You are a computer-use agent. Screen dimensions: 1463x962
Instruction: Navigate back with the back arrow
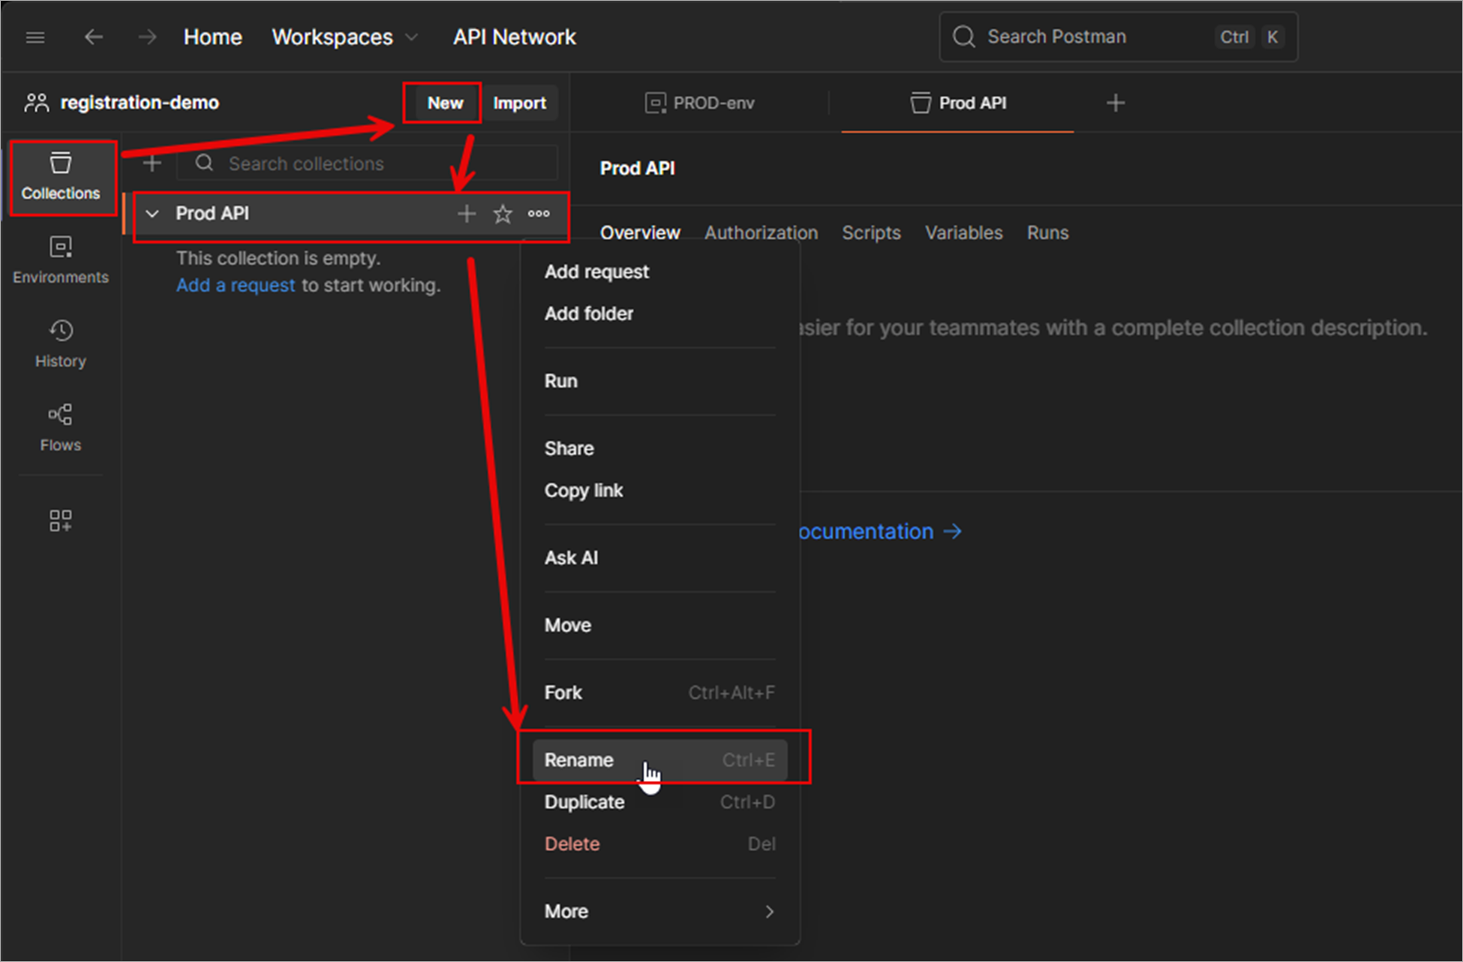coord(94,37)
